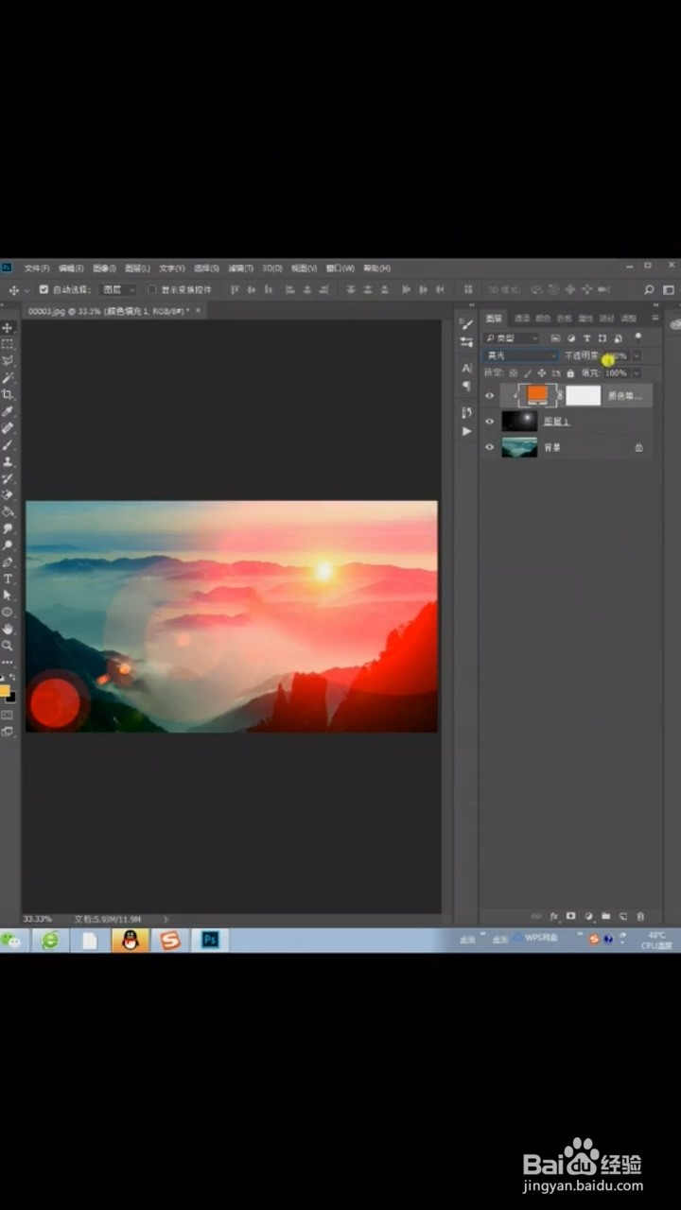Open the Layers panel flyout menu
Image resolution: width=681 pixels, height=1210 pixels.
click(655, 318)
